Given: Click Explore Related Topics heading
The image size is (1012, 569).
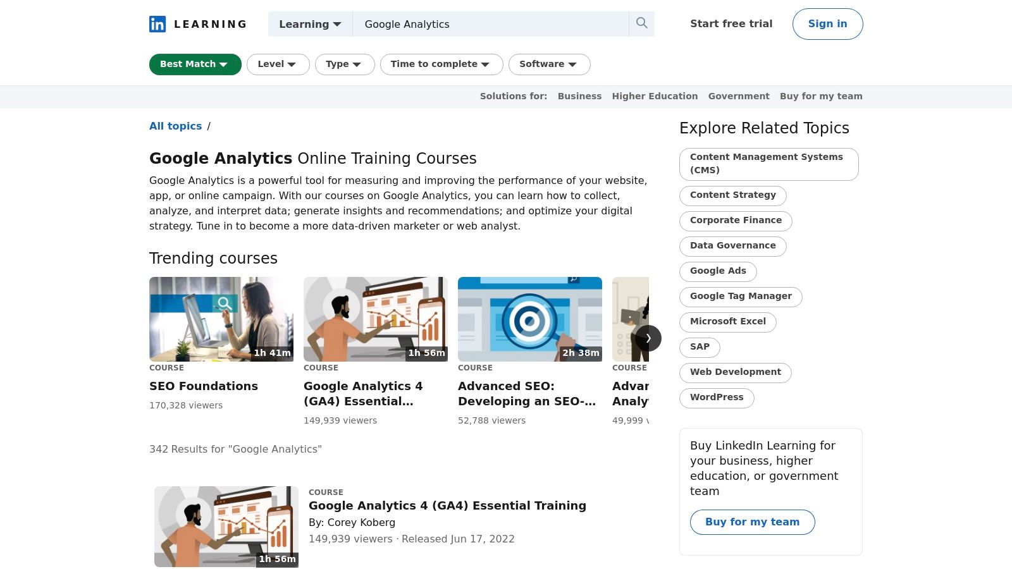Looking at the screenshot, I should 764,128.
